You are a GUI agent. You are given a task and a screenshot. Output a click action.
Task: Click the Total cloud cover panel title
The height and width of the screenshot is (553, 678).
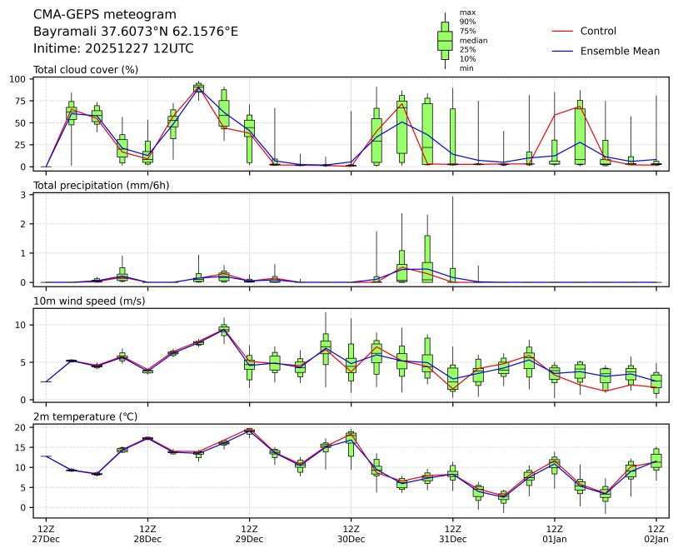tap(86, 69)
